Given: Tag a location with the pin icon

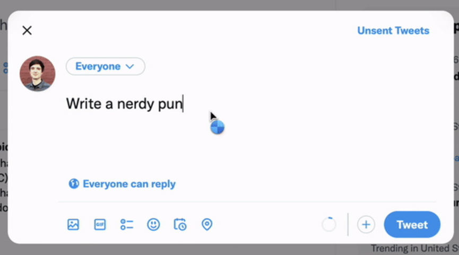Looking at the screenshot, I should (x=207, y=225).
